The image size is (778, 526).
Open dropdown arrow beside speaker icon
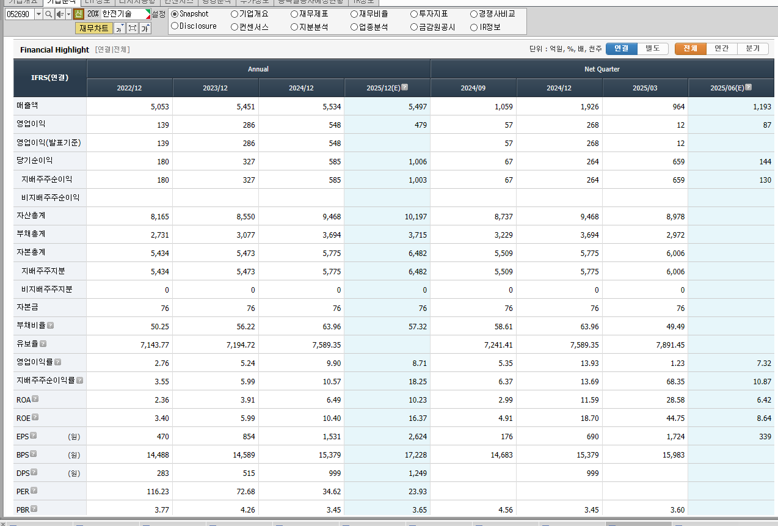(x=68, y=13)
